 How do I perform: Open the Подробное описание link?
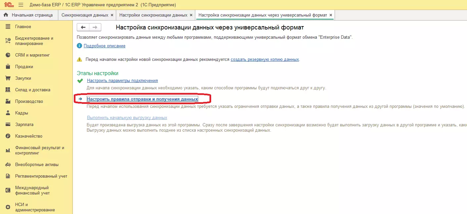click(x=105, y=46)
